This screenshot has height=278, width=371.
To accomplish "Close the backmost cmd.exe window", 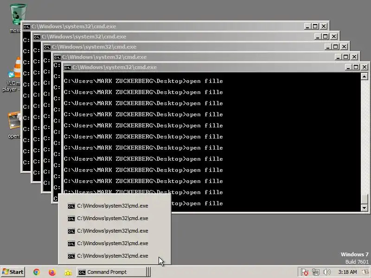I will (323, 26).
